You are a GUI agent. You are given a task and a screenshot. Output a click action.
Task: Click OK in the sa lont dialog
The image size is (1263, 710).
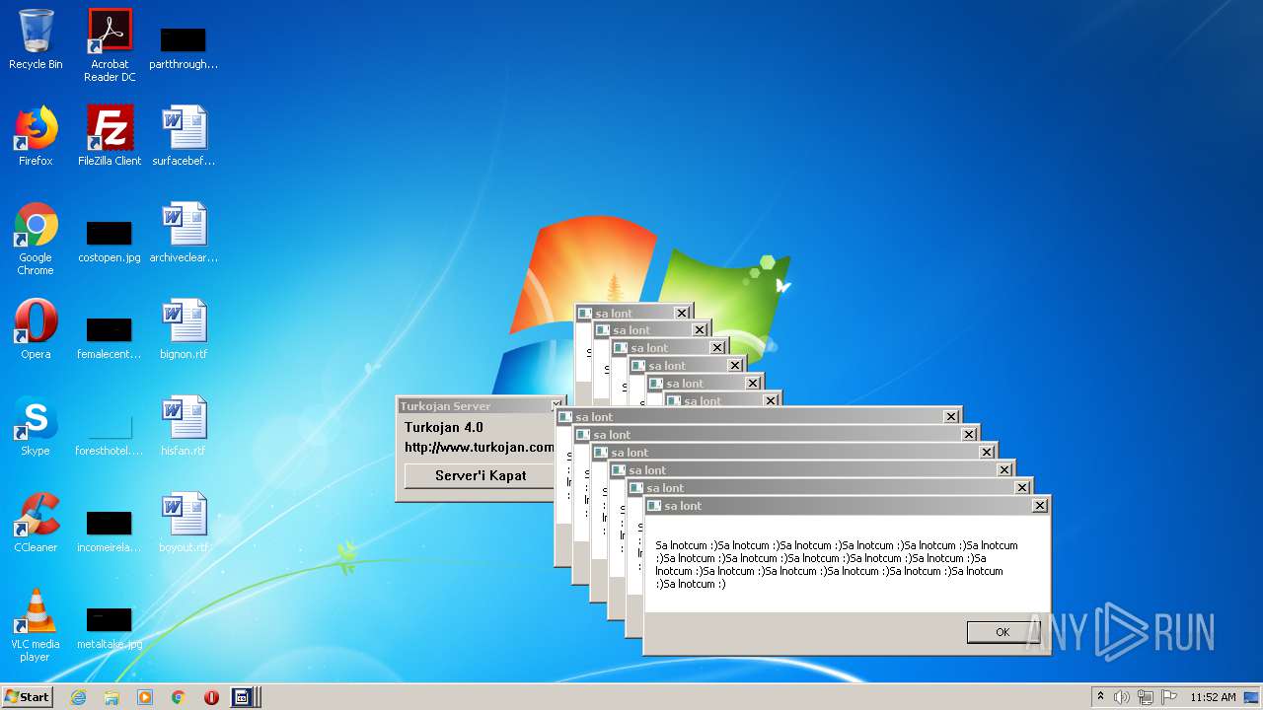[x=1003, y=632]
